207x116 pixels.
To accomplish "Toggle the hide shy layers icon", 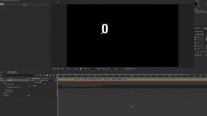I will click(x=44, y=75).
